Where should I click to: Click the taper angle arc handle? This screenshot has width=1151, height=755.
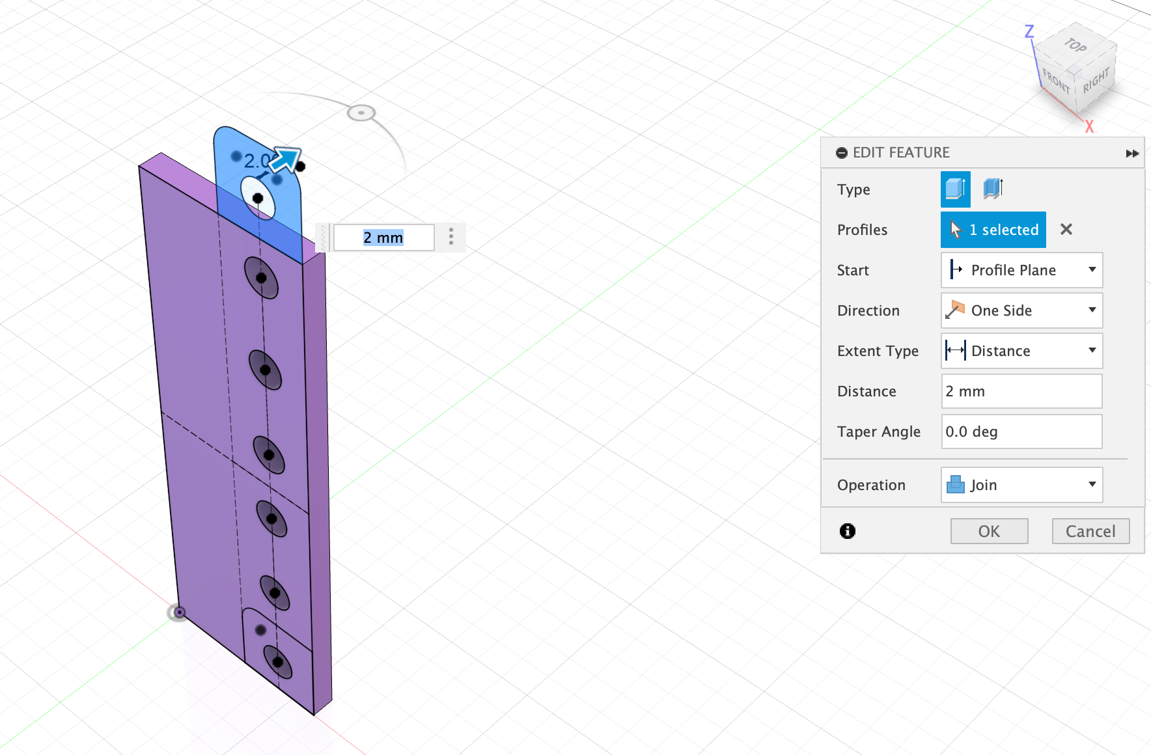click(361, 113)
